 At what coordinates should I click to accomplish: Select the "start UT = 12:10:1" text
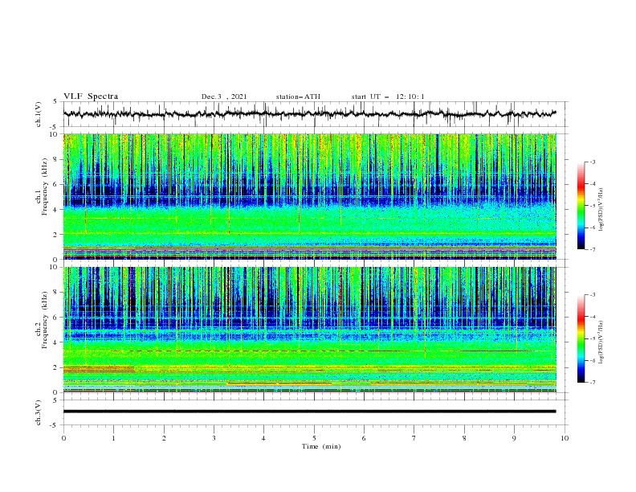388,96
